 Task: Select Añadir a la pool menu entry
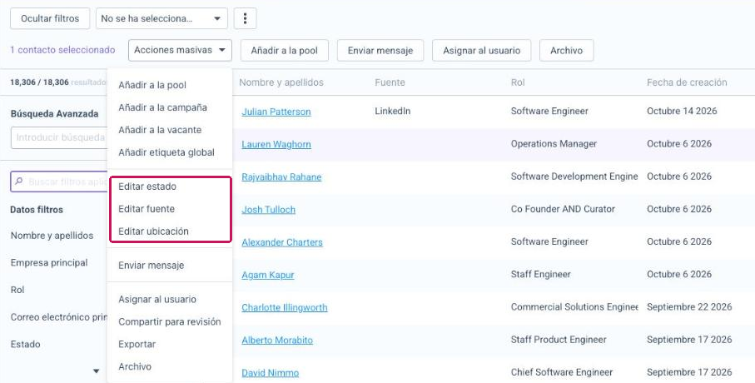(152, 85)
